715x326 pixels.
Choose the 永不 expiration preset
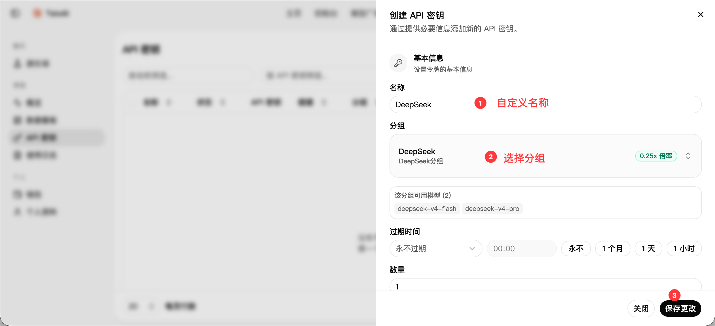click(576, 248)
